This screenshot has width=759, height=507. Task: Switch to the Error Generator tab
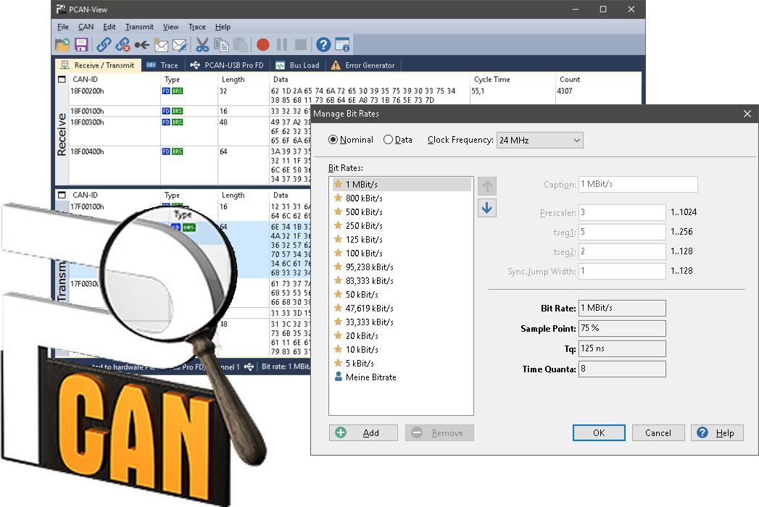pyautogui.click(x=363, y=65)
